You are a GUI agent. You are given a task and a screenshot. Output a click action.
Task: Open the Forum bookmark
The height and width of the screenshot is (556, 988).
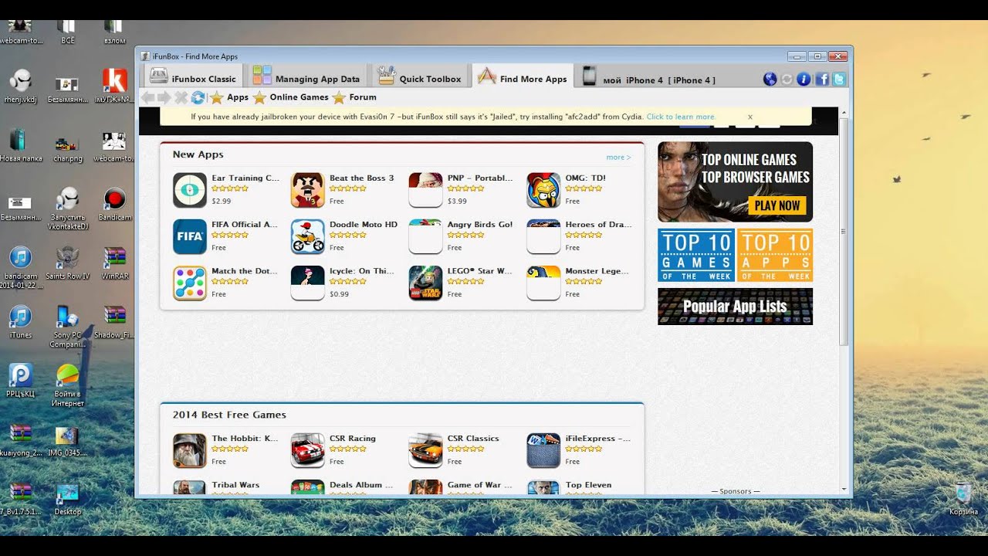coord(354,97)
